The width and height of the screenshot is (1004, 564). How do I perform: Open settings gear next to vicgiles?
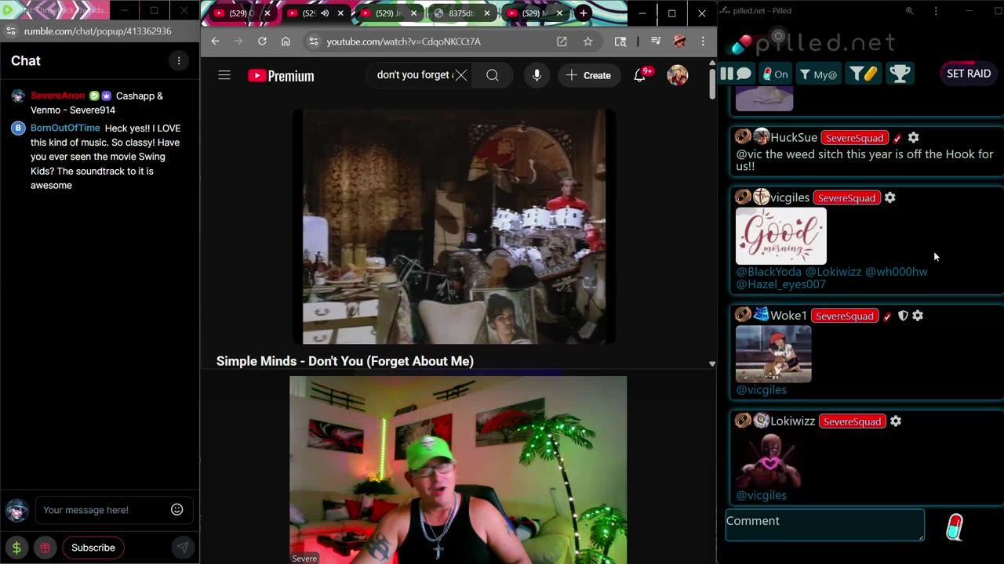[x=889, y=197]
